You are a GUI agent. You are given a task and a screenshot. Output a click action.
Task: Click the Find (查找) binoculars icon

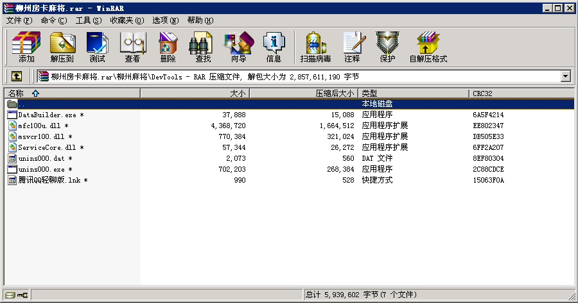coord(203,47)
